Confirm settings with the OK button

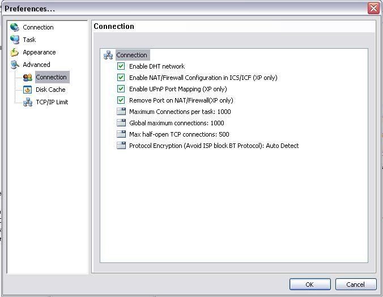click(x=310, y=285)
